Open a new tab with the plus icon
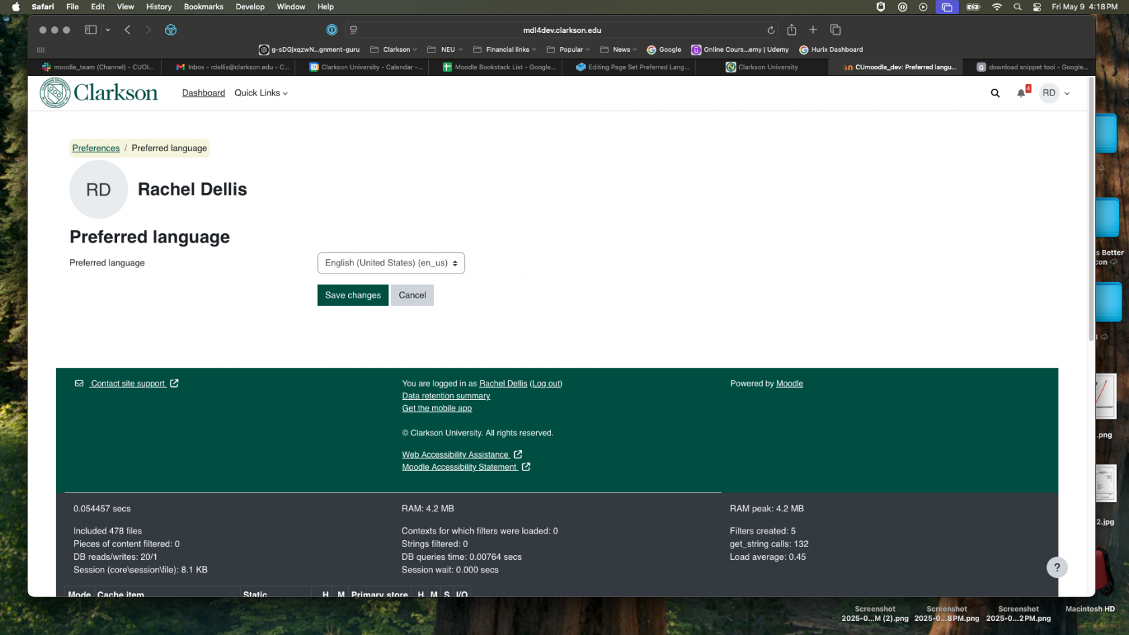This screenshot has width=1129, height=635. (x=813, y=30)
